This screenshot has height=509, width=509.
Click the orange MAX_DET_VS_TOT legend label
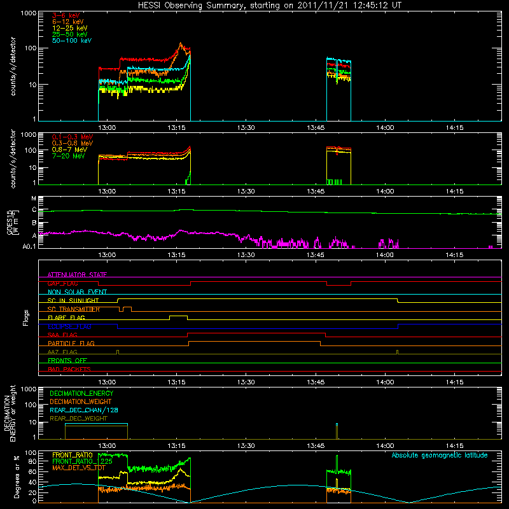tap(79, 468)
